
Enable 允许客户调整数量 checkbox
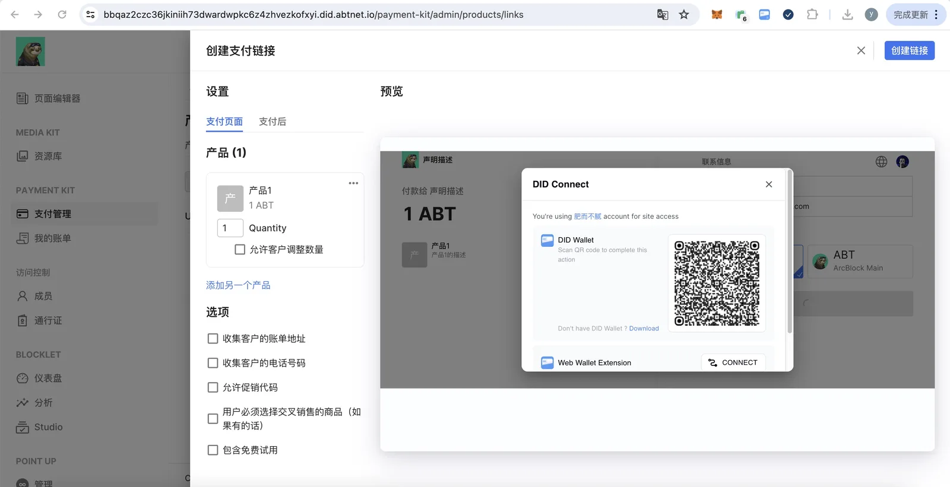pyautogui.click(x=240, y=250)
